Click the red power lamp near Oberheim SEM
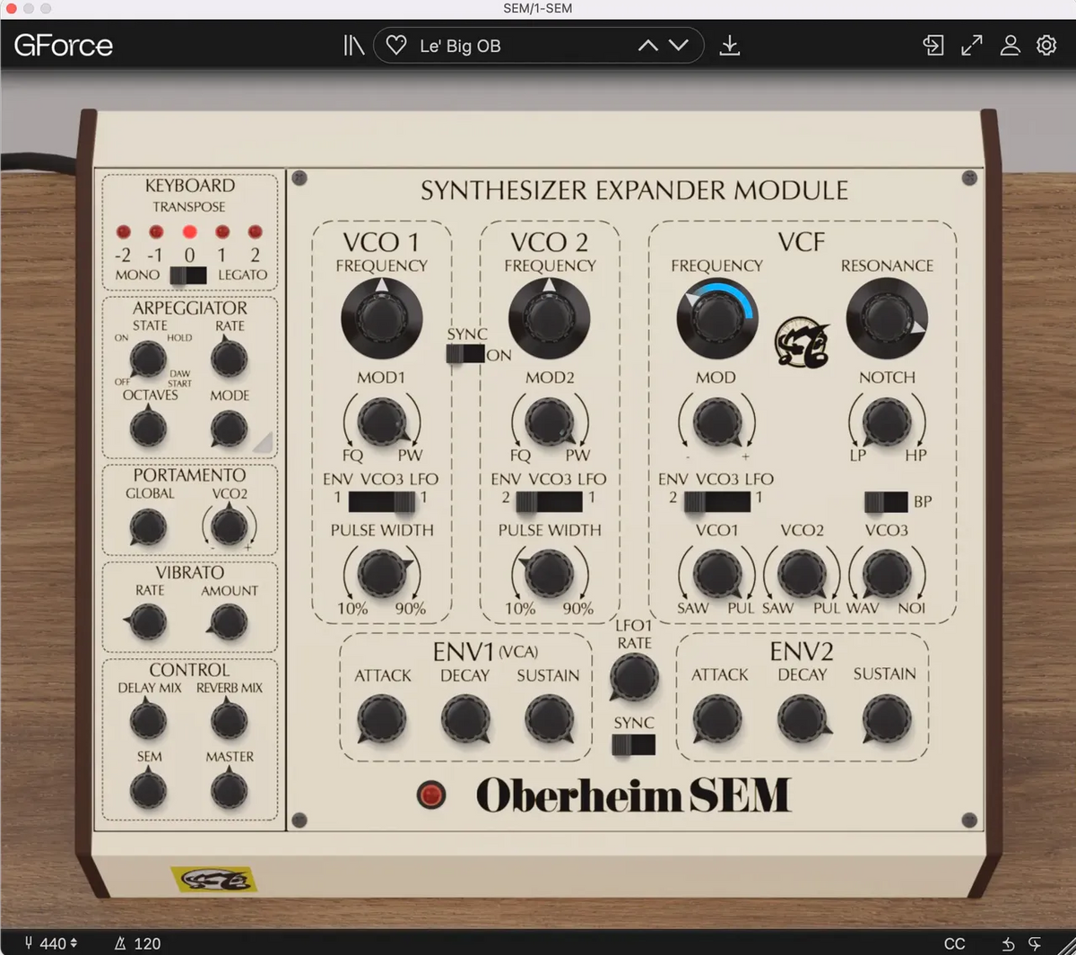 [x=431, y=794]
